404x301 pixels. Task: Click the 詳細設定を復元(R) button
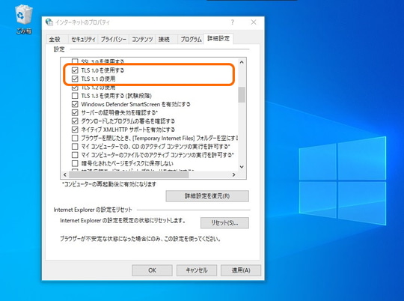click(x=207, y=196)
